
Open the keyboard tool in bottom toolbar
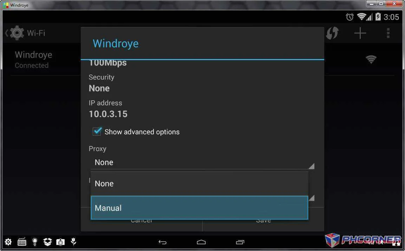point(22,242)
